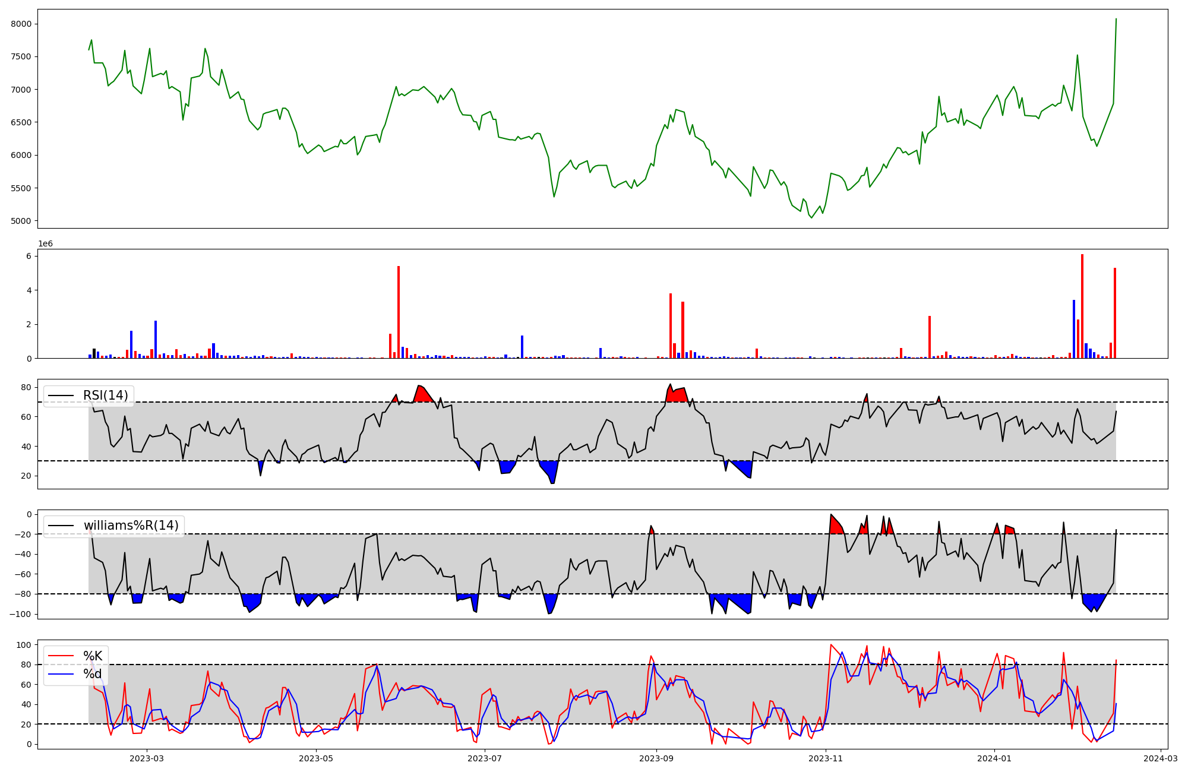1188x772 pixels.
Task: Click the 8000 price axis tick label
Action: [22, 24]
